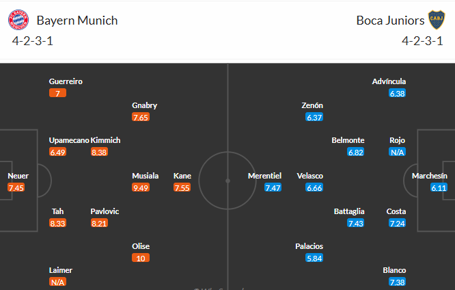Select Musiala's 9.49 rating badge
Viewport: 455px width, 290px height.
141,187
